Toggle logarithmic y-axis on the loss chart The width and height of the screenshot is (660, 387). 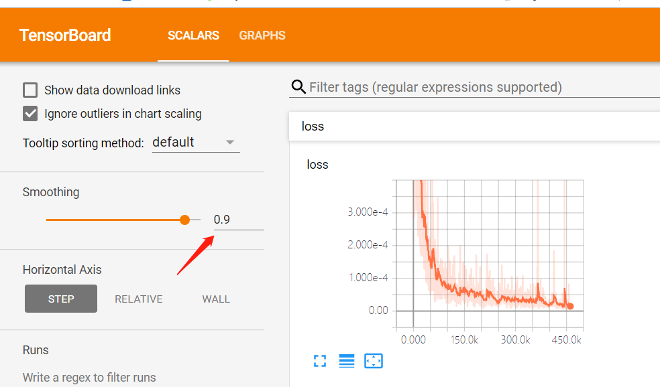pyautogui.click(x=346, y=361)
